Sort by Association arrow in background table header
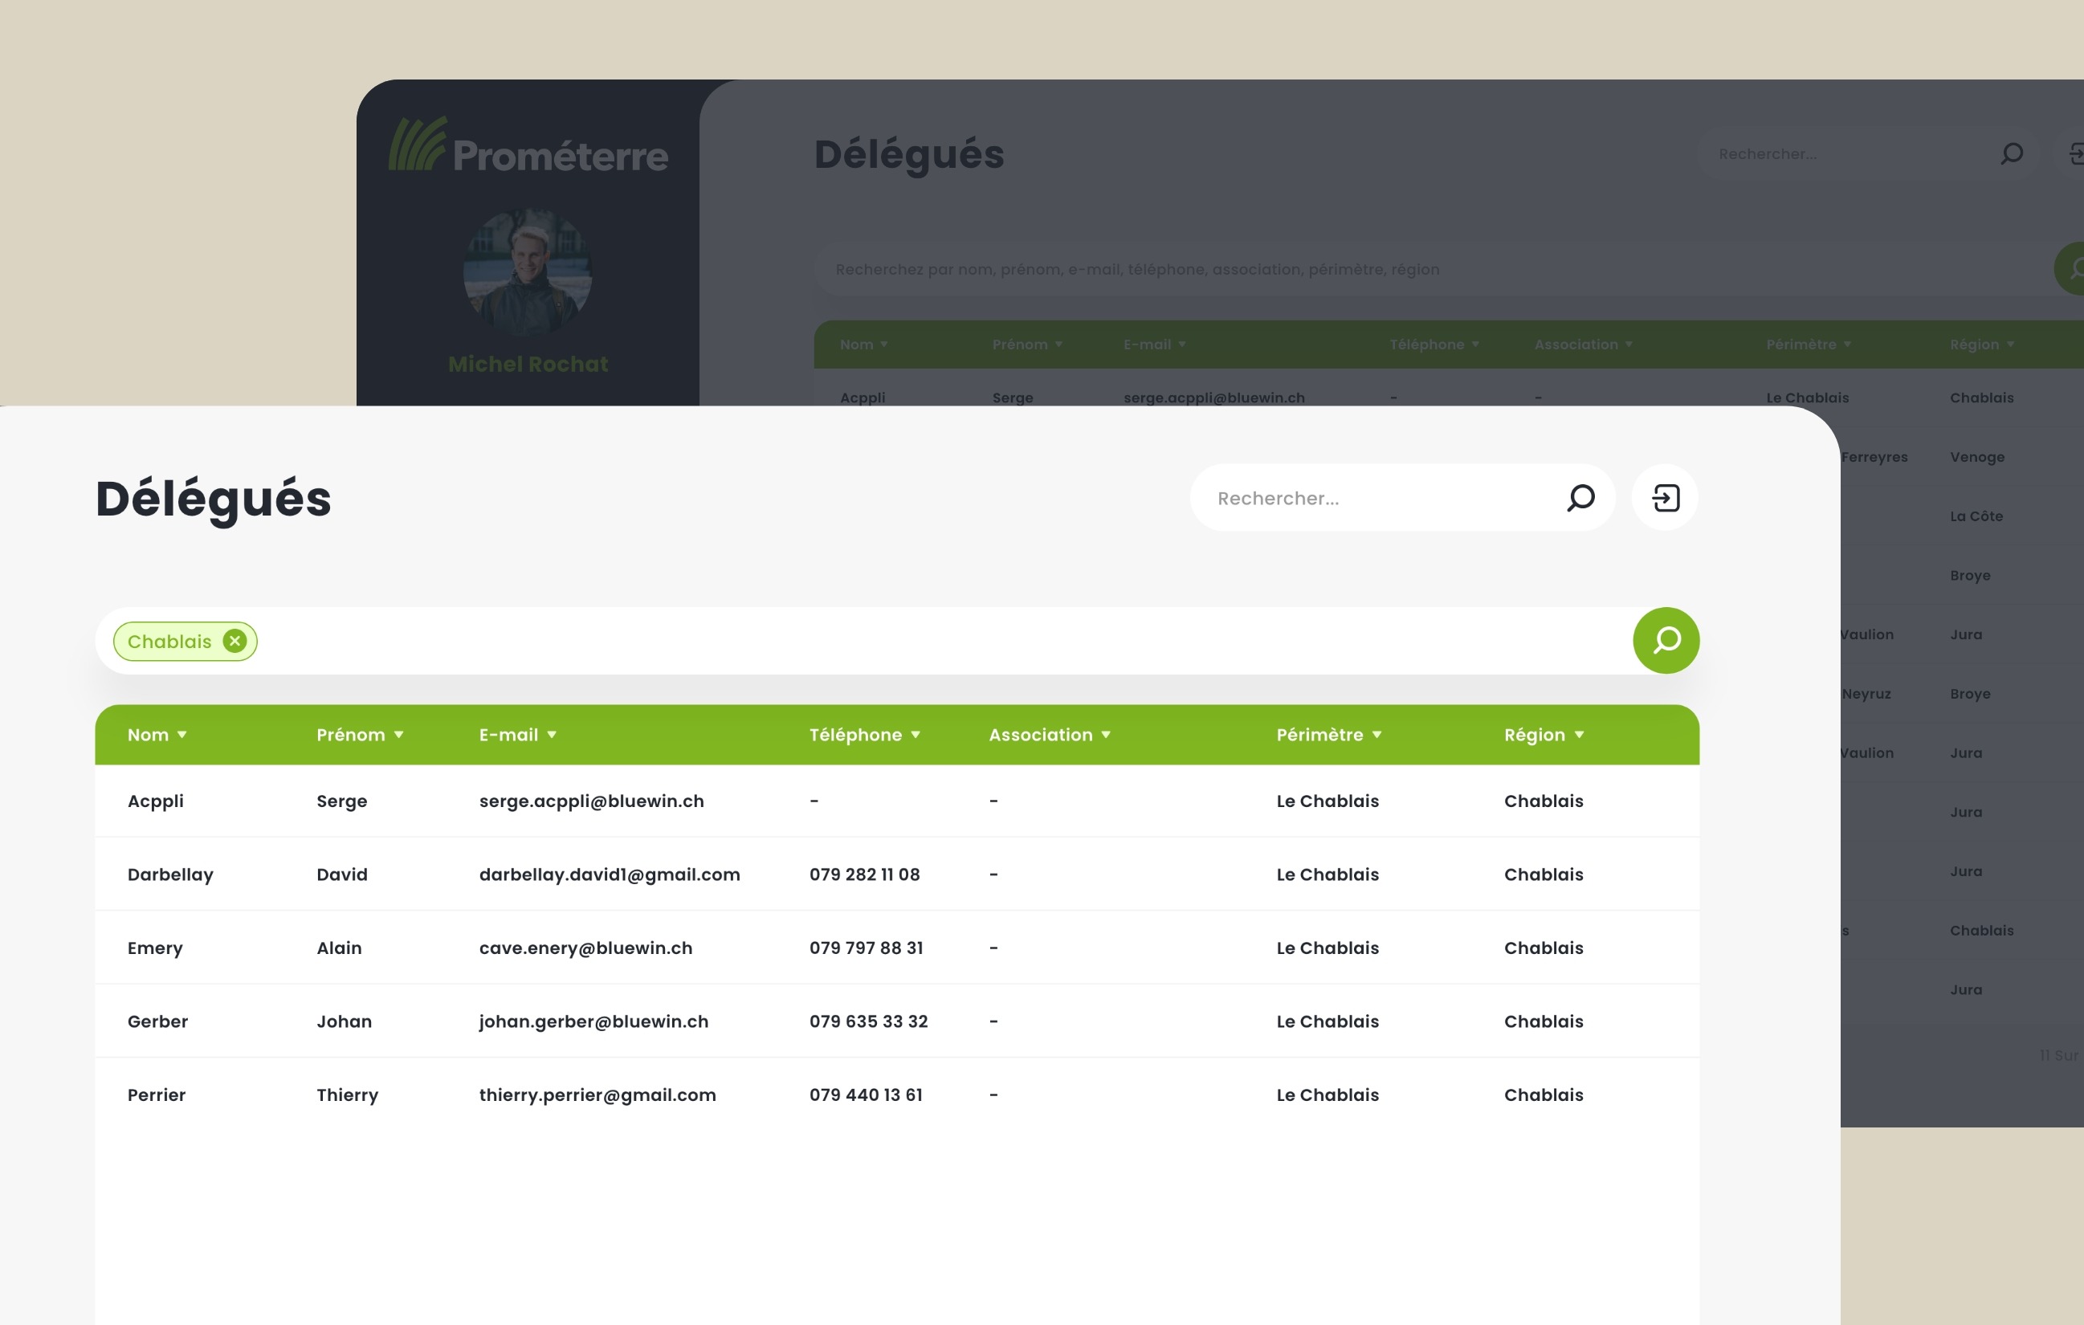 click(1629, 344)
